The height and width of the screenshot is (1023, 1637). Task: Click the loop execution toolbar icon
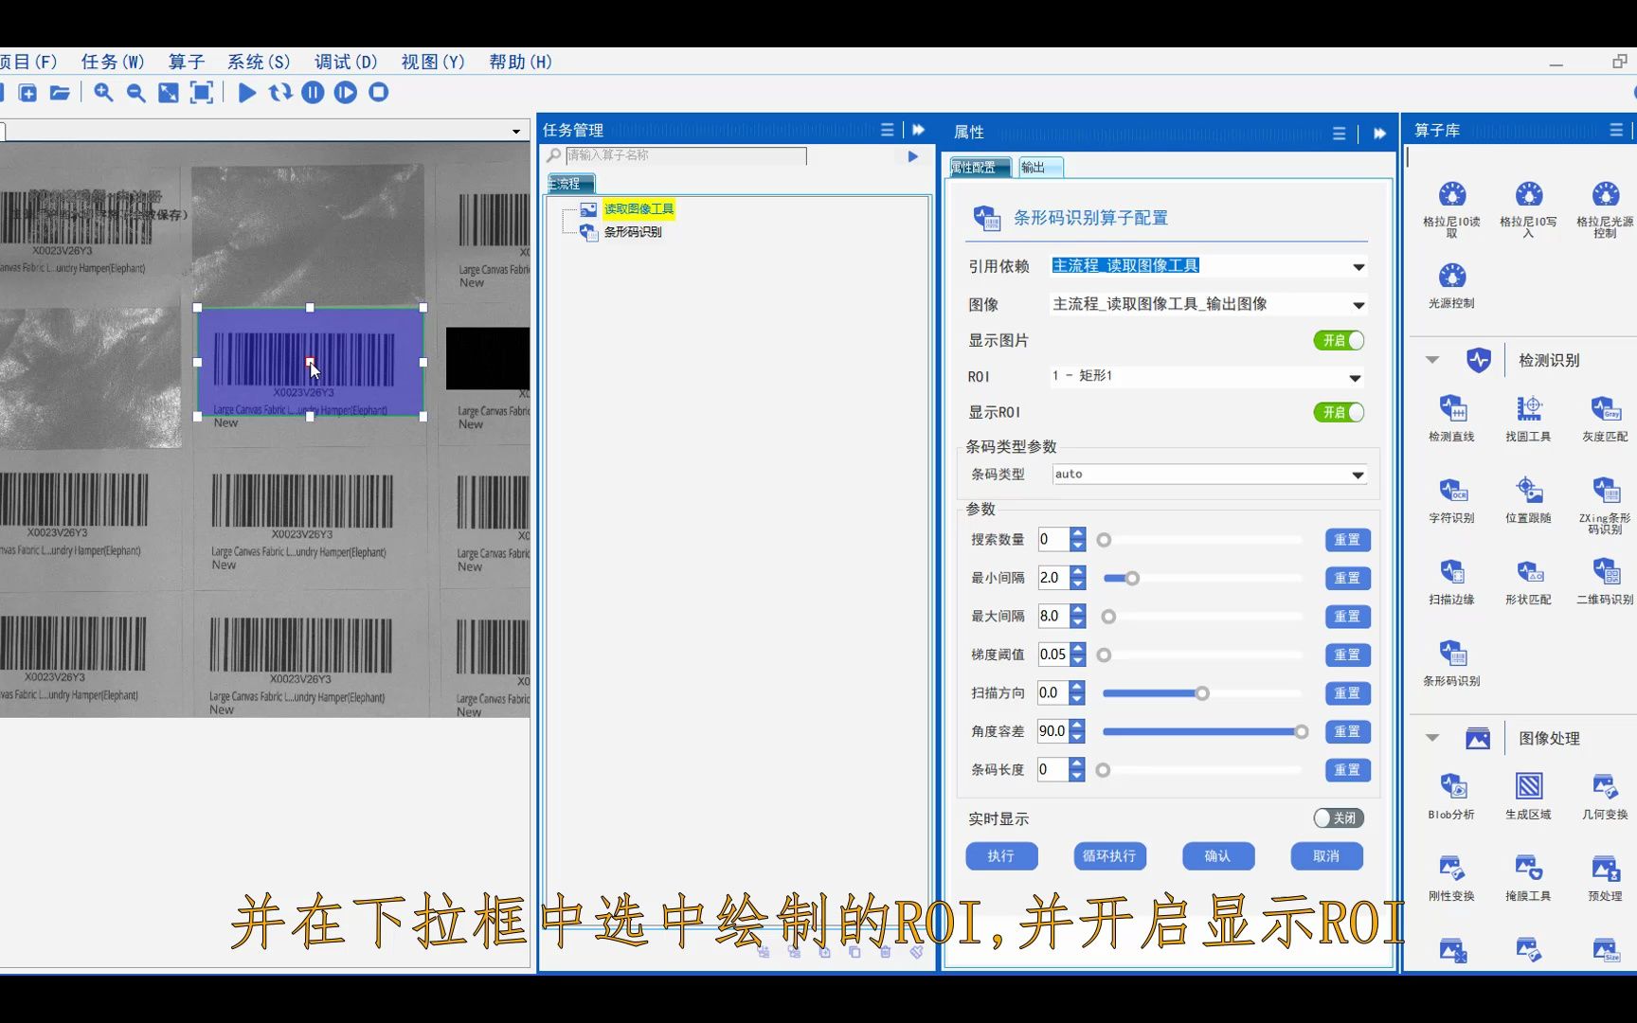(280, 93)
